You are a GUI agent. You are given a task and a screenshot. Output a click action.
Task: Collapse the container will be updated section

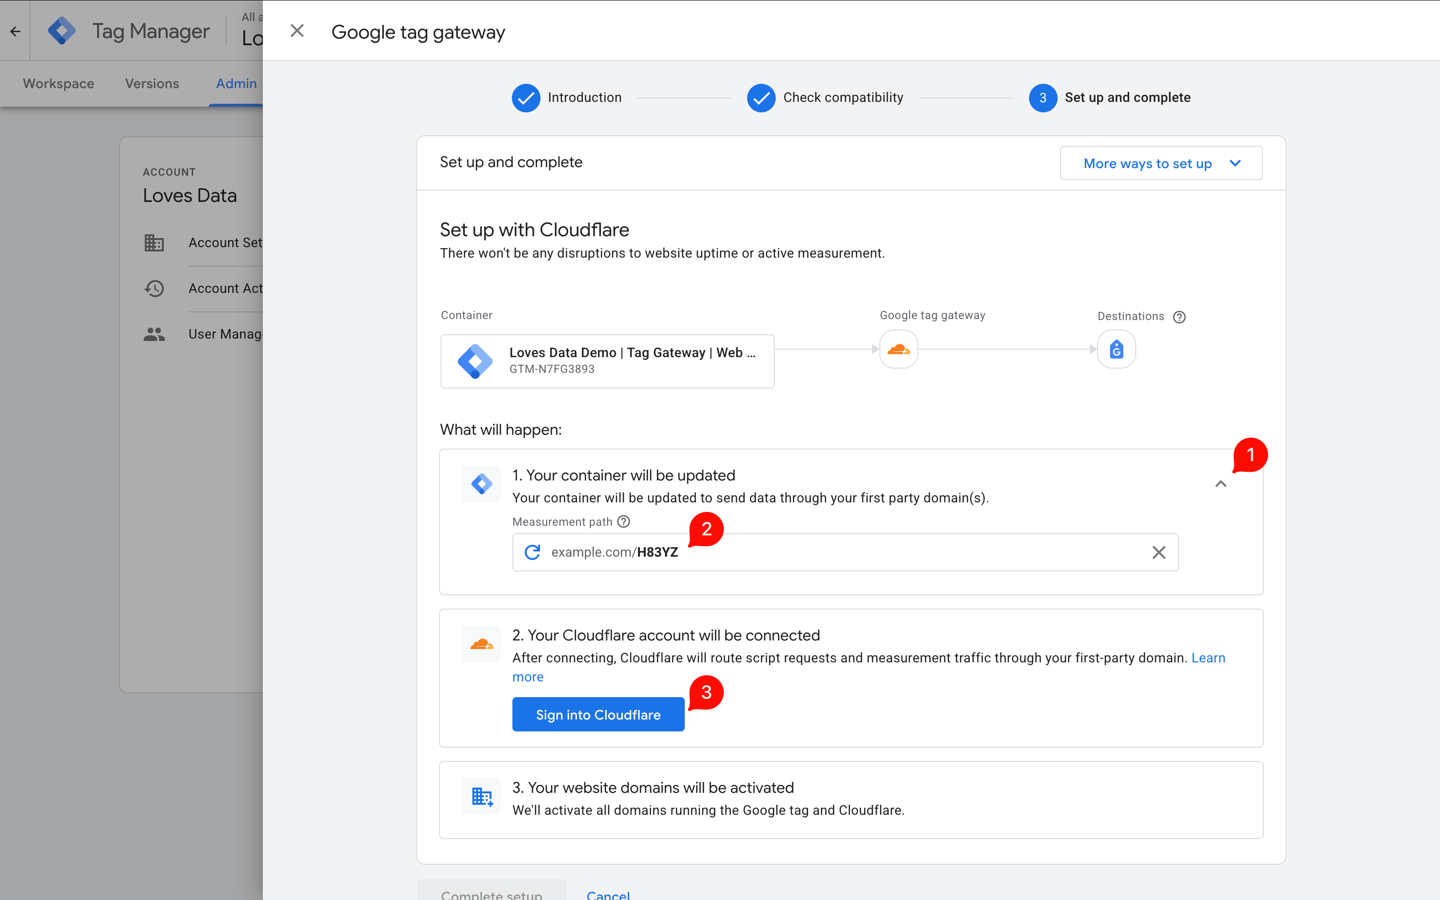(x=1220, y=484)
